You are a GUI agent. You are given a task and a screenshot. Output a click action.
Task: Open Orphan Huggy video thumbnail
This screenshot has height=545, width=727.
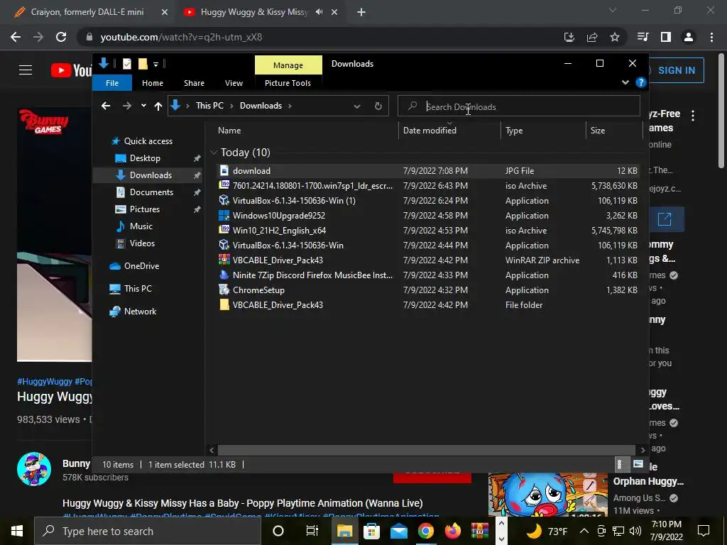coord(547,495)
